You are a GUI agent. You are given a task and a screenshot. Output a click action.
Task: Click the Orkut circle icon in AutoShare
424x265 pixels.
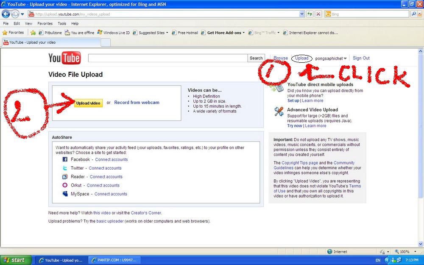65,185
